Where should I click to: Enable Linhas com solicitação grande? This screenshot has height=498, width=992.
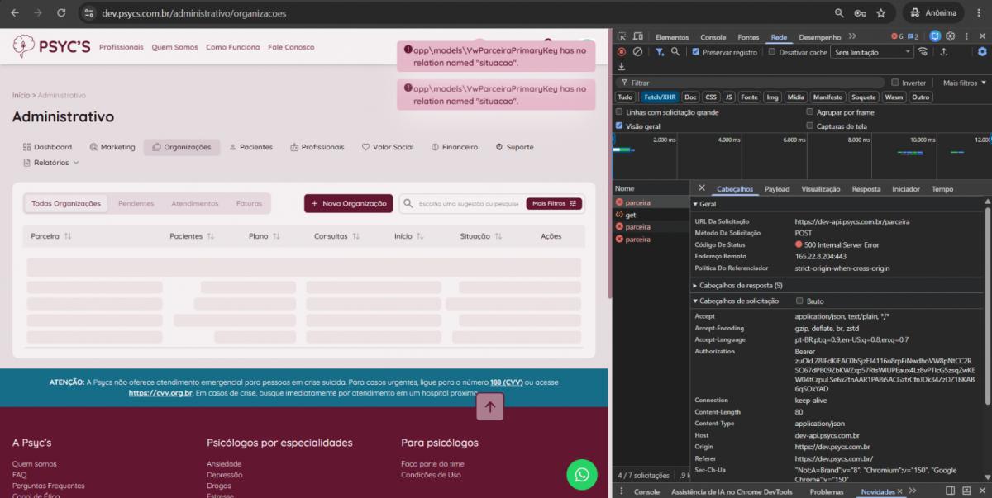[619, 111]
